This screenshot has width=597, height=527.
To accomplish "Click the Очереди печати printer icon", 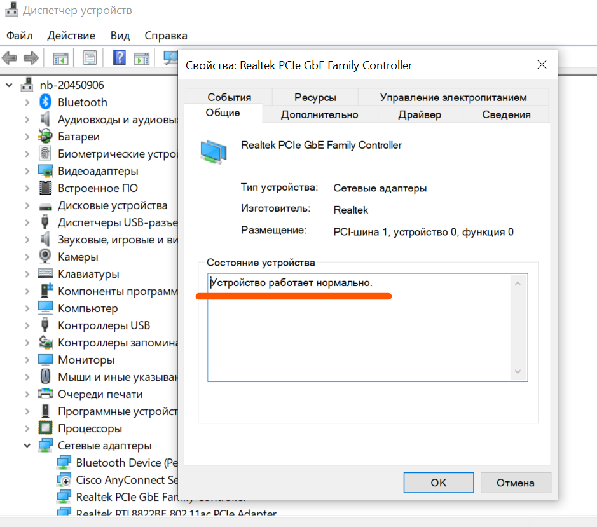I will click(45, 394).
